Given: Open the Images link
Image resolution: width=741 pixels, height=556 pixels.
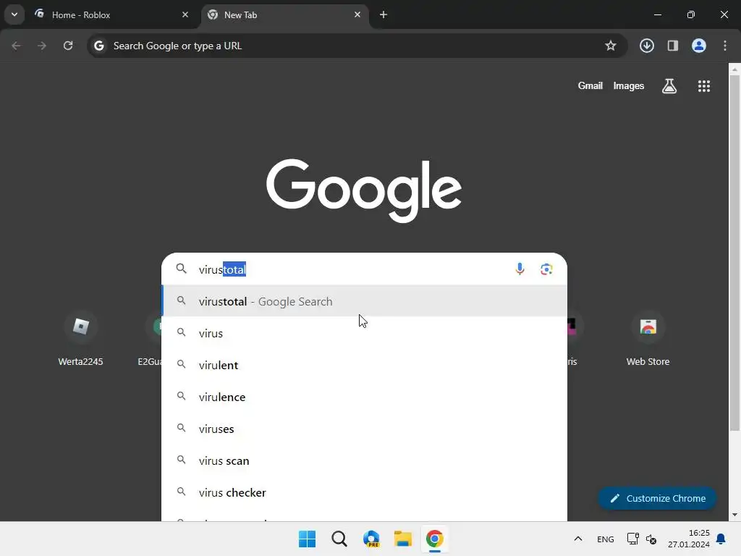Looking at the screenshot, I should point(629,85).
